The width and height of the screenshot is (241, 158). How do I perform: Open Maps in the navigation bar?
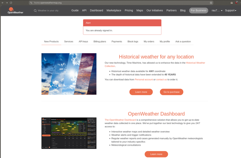pyautogui.click(x=140, y=10)
